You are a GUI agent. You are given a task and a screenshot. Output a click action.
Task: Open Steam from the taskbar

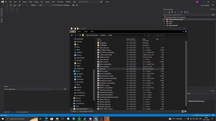pyautogui.click(x=85, y=119)
